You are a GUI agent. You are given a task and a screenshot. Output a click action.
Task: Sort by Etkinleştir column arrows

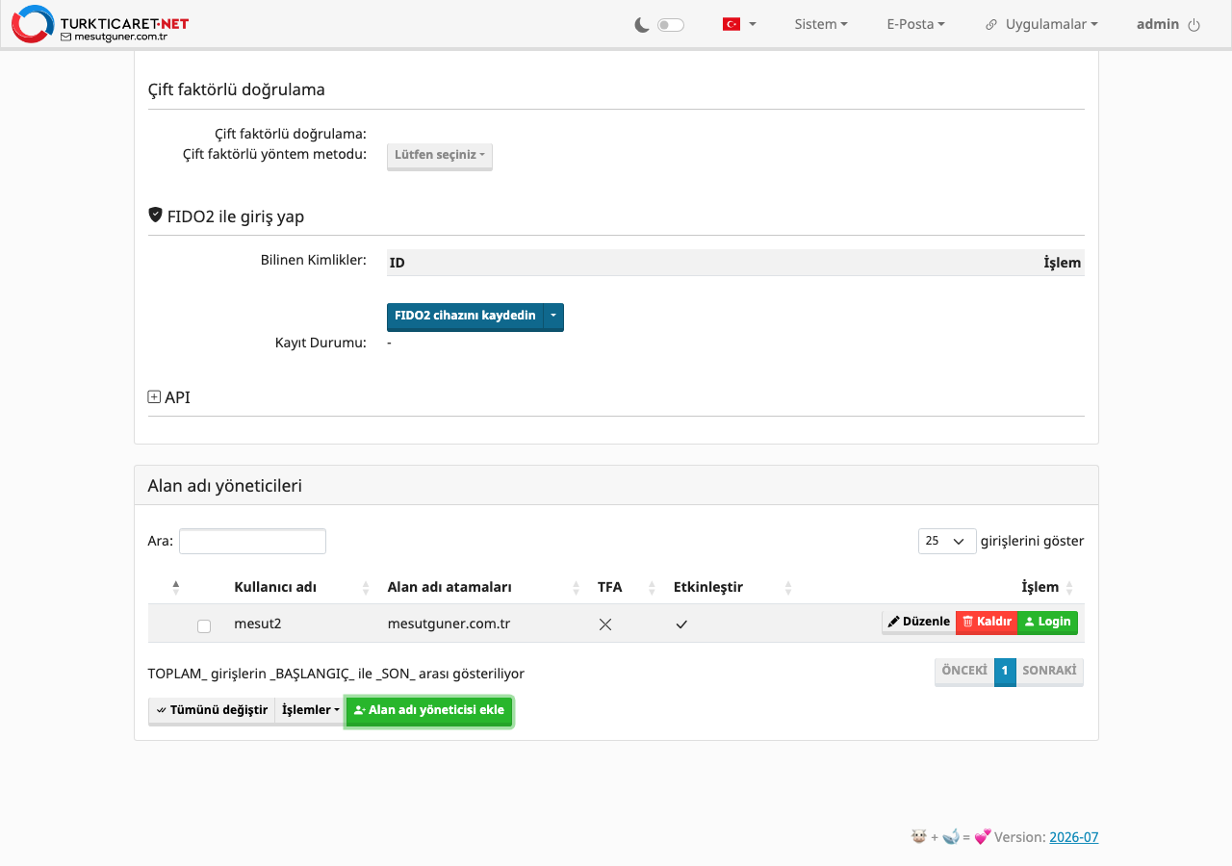coord(788,587)
